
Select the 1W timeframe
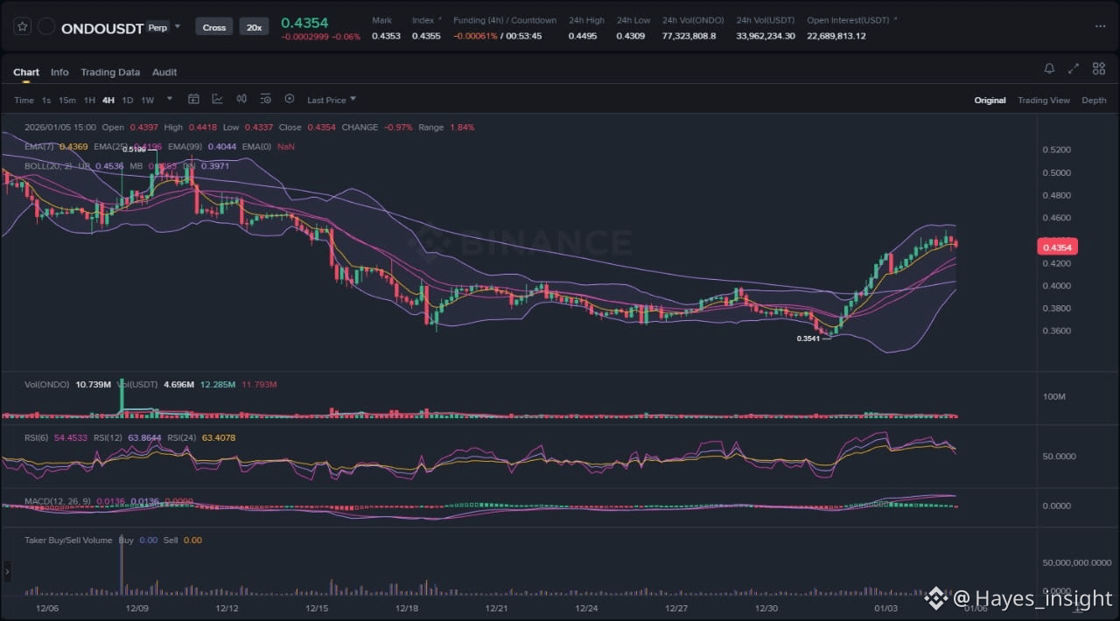coord(148,100)
